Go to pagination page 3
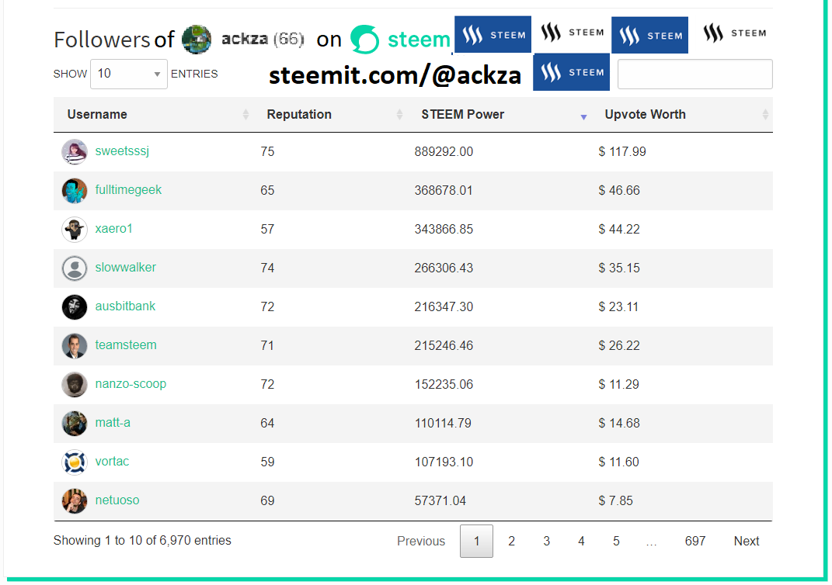 [547, 541]
